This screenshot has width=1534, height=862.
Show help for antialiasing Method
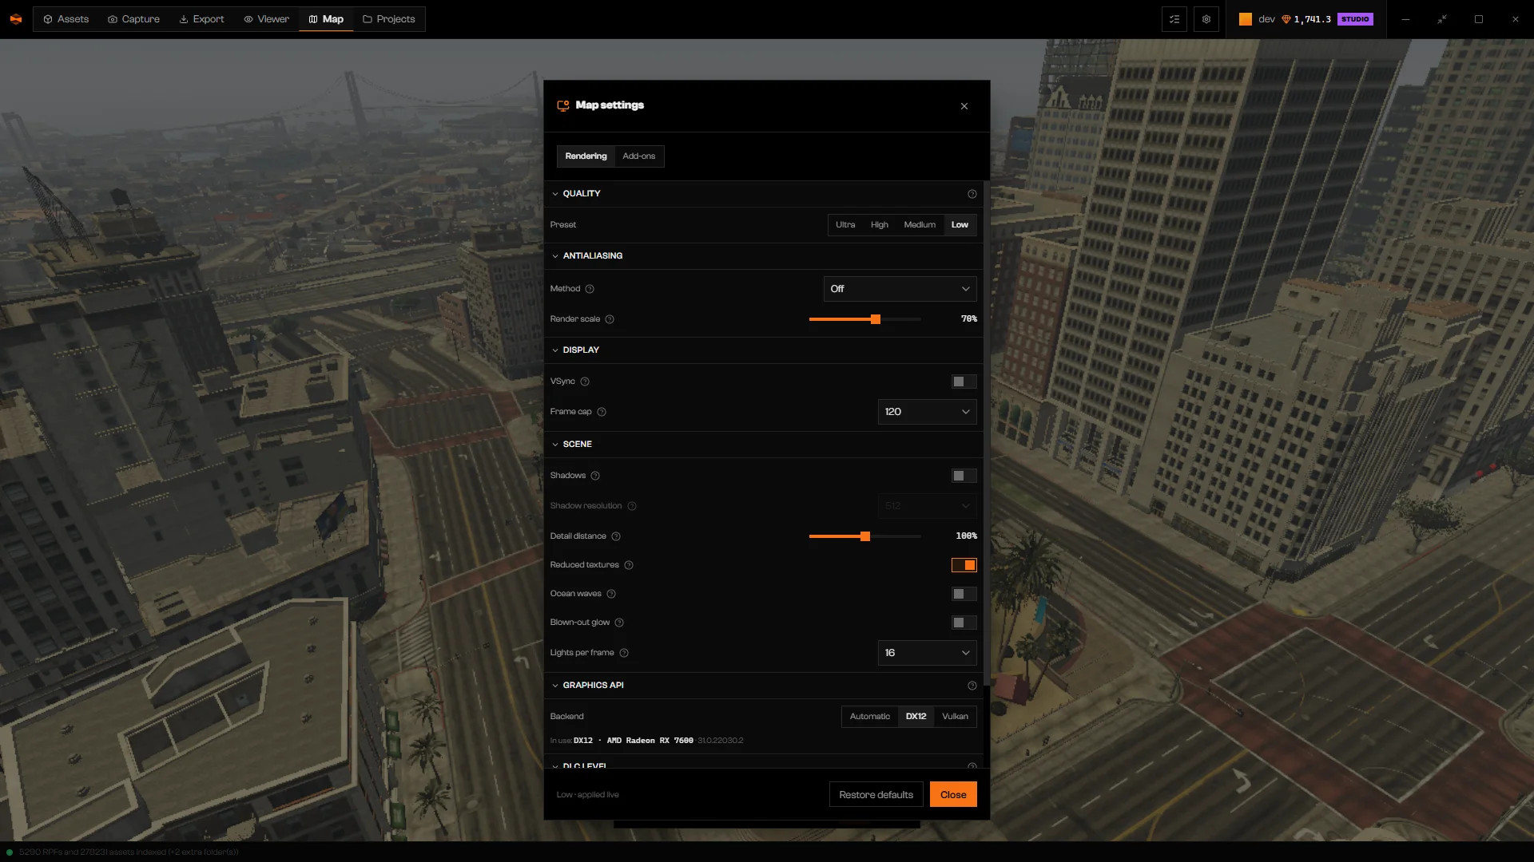pos(590,289)
